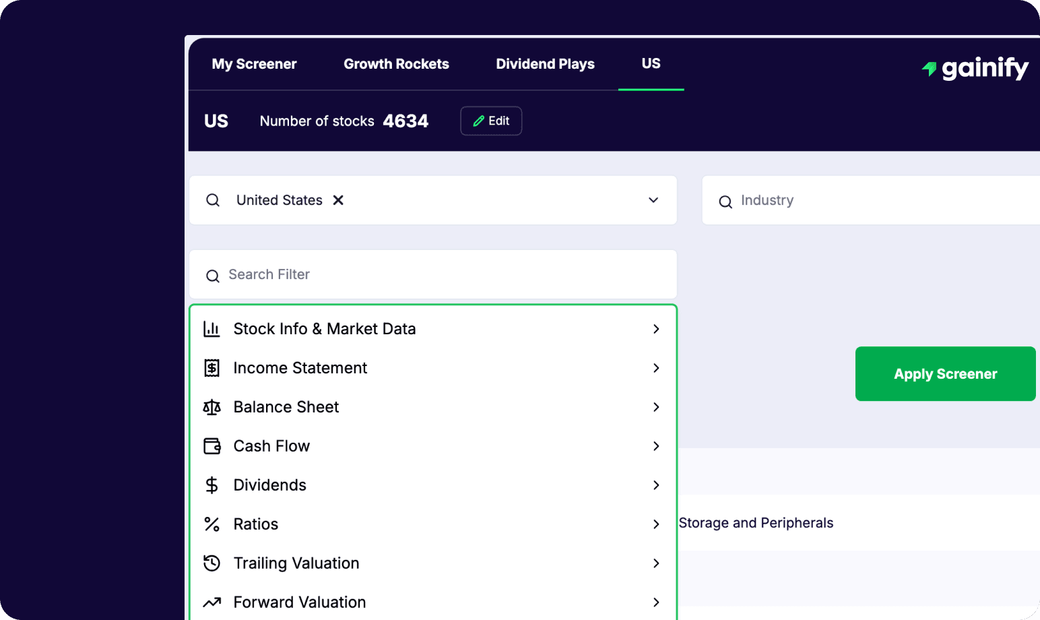
Task: Remove the United States country filter
Action: [338, 200]
